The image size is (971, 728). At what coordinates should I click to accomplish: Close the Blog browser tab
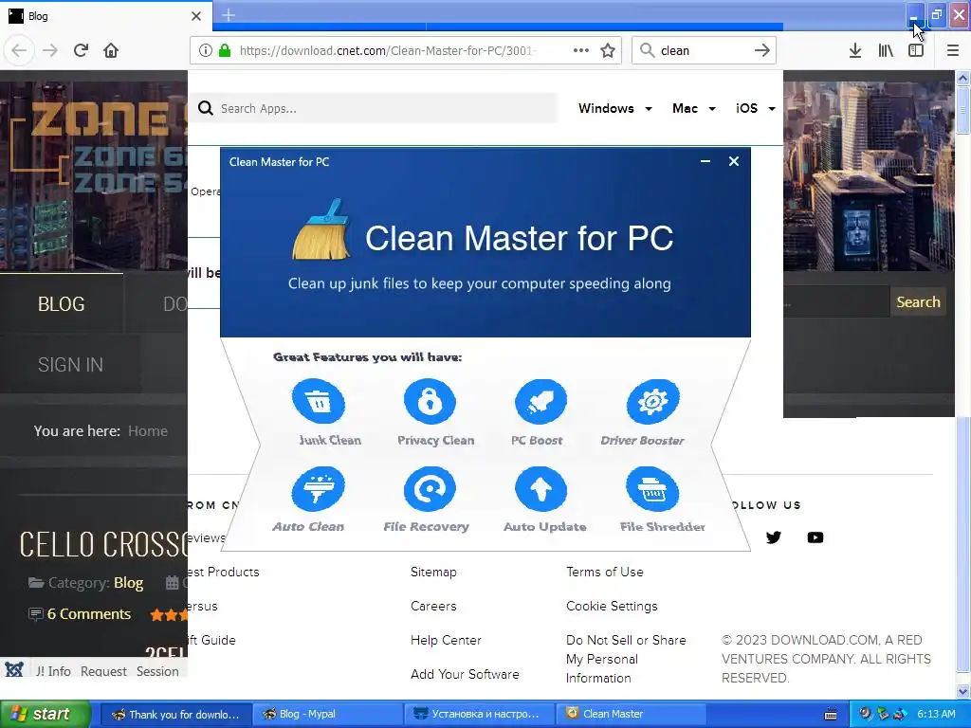196,16
